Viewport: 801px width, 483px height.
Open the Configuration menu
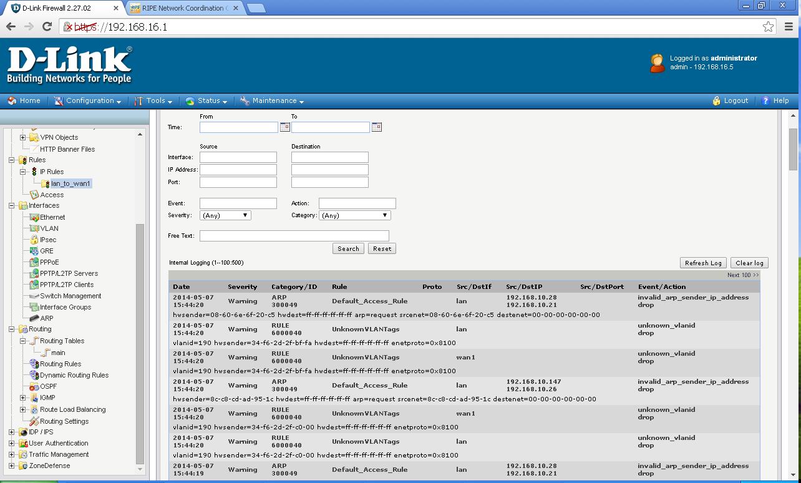pos(88,100)
